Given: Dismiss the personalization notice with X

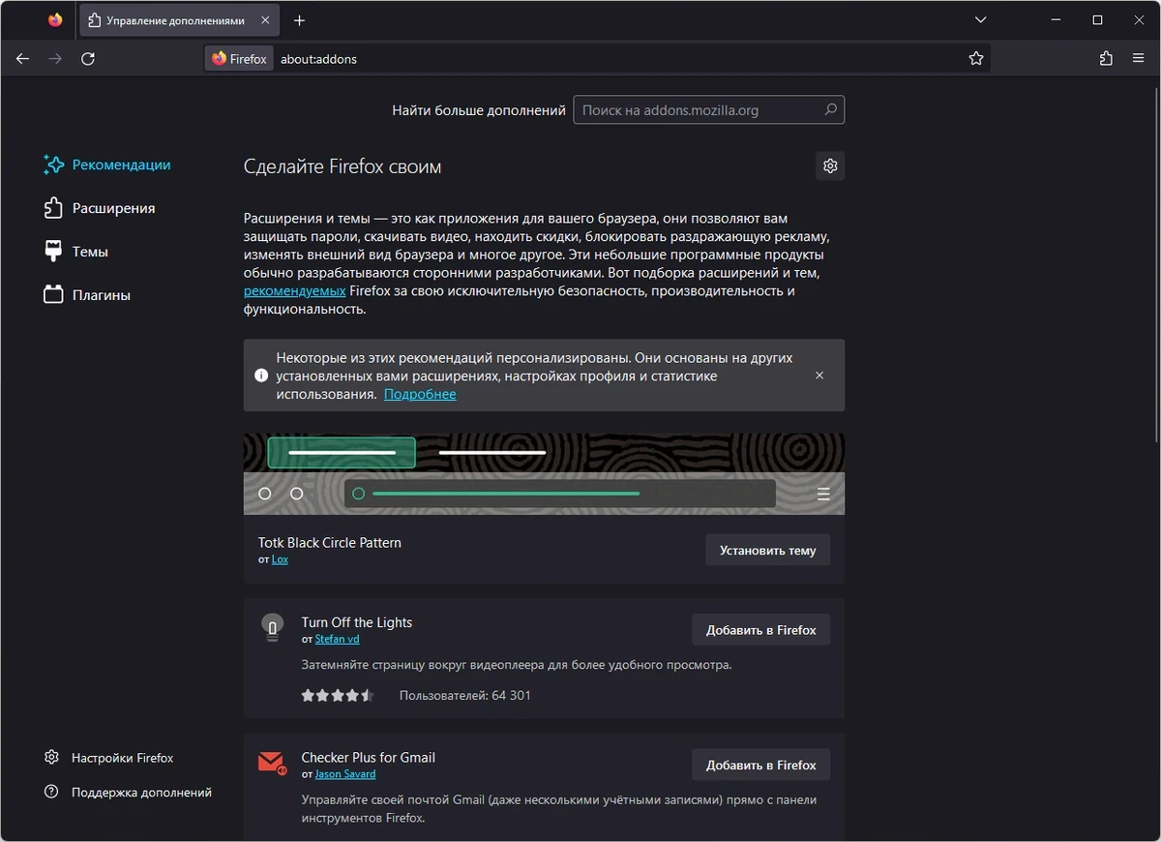Looking at the screenshot, I should [819, 376].
